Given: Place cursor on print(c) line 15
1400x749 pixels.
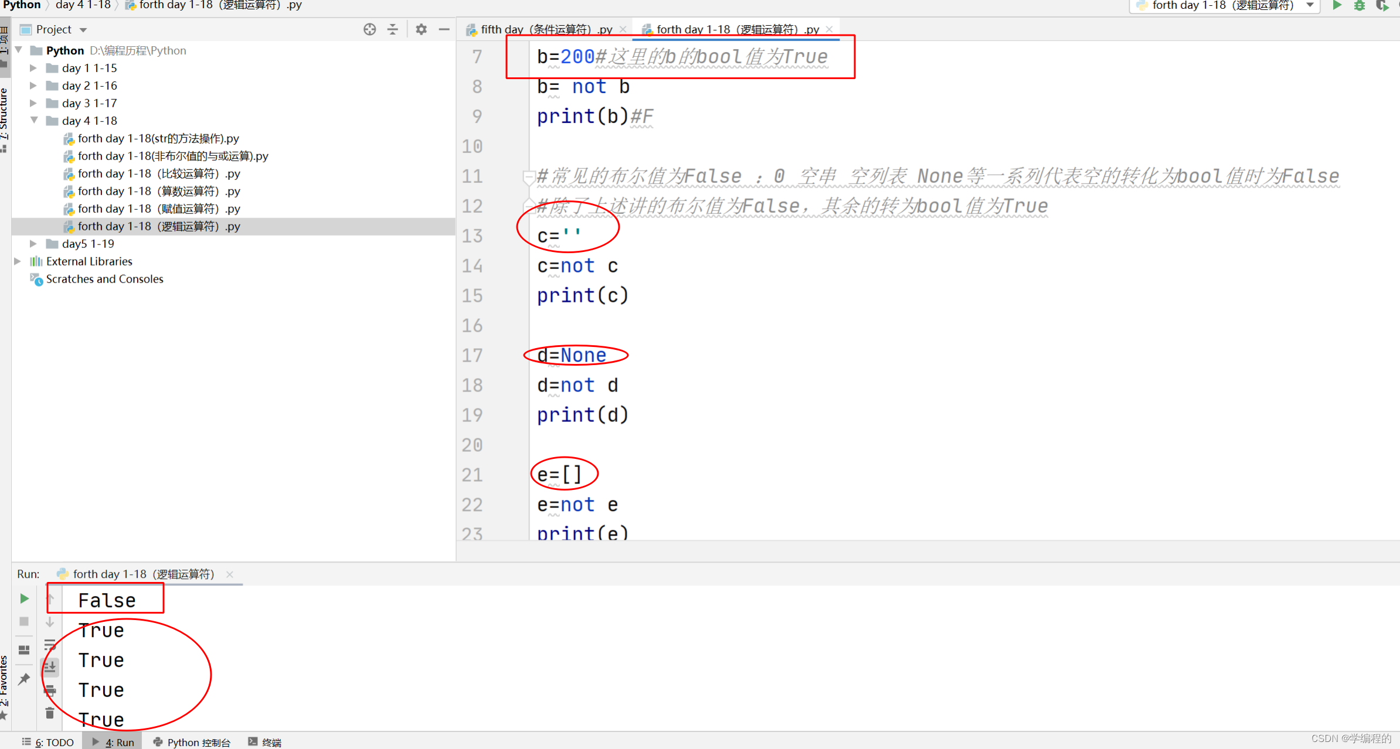Looking at the screenshot, I should click(583, 295).
